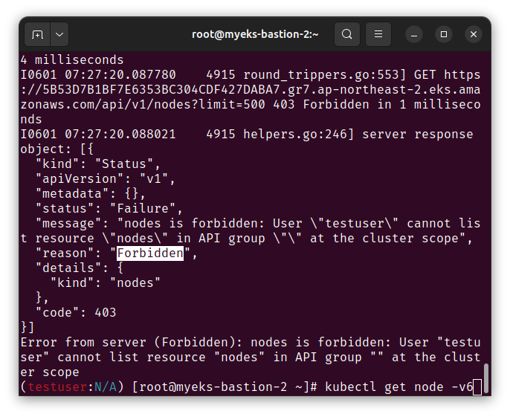Viewport: 510px width, 417px height.
Task: Click round_trippers.go:553] log text
Action: [325, 75]
